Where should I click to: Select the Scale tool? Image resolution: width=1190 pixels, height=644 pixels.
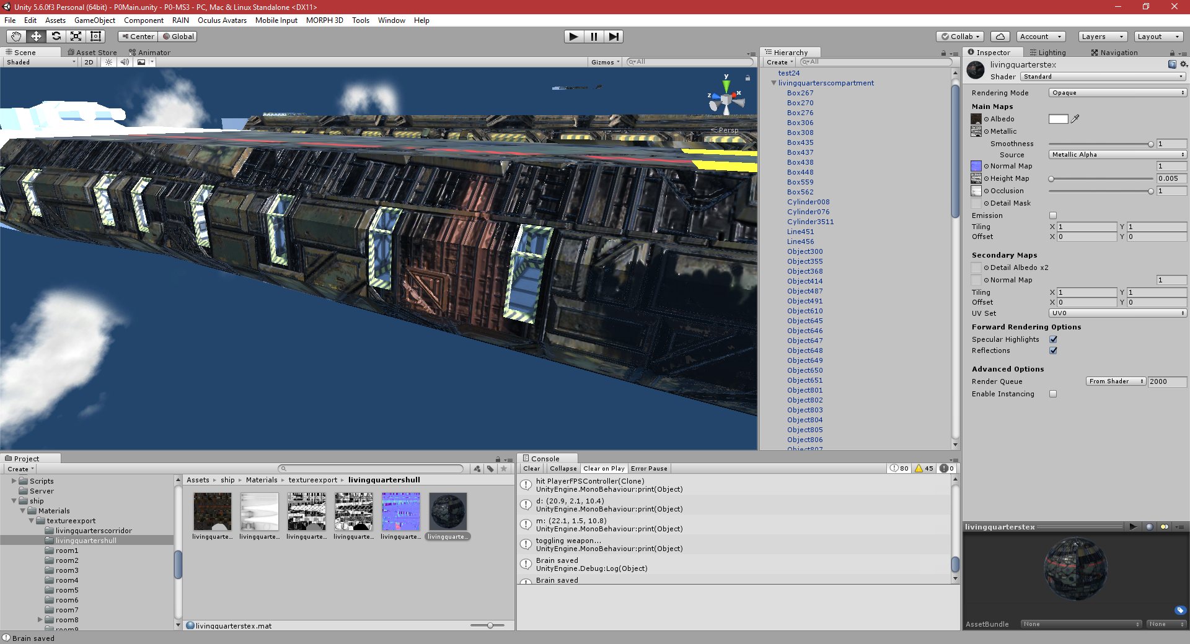[x=76, y=37]
